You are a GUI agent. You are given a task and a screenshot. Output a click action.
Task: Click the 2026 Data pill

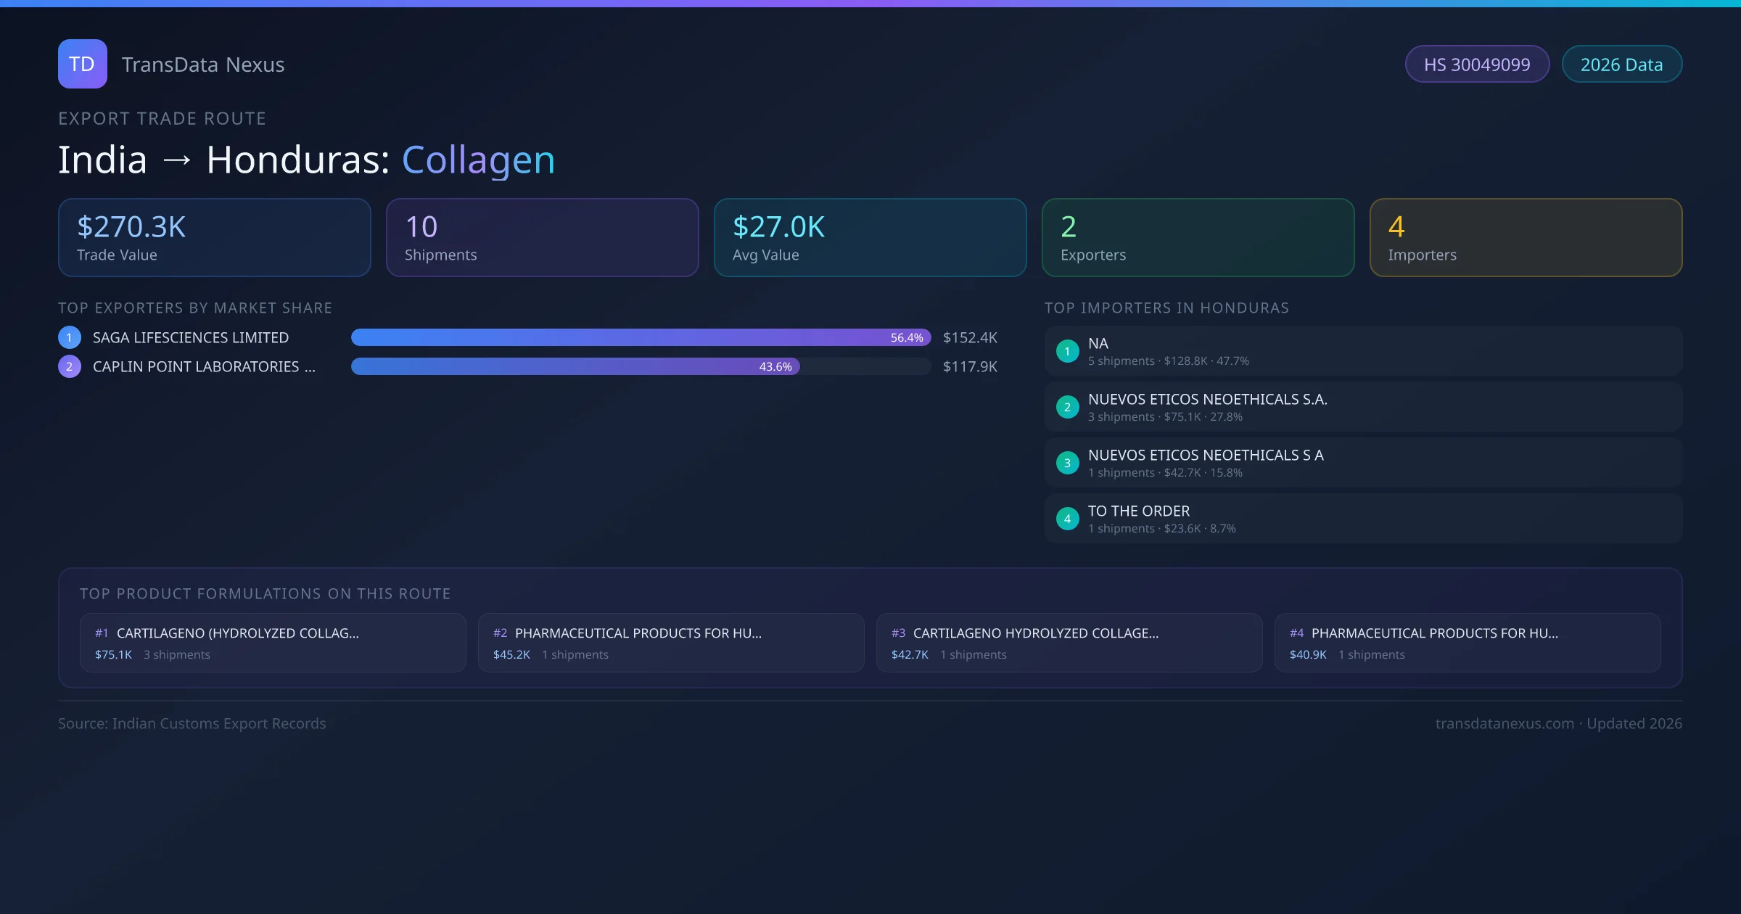[1621, 65]
